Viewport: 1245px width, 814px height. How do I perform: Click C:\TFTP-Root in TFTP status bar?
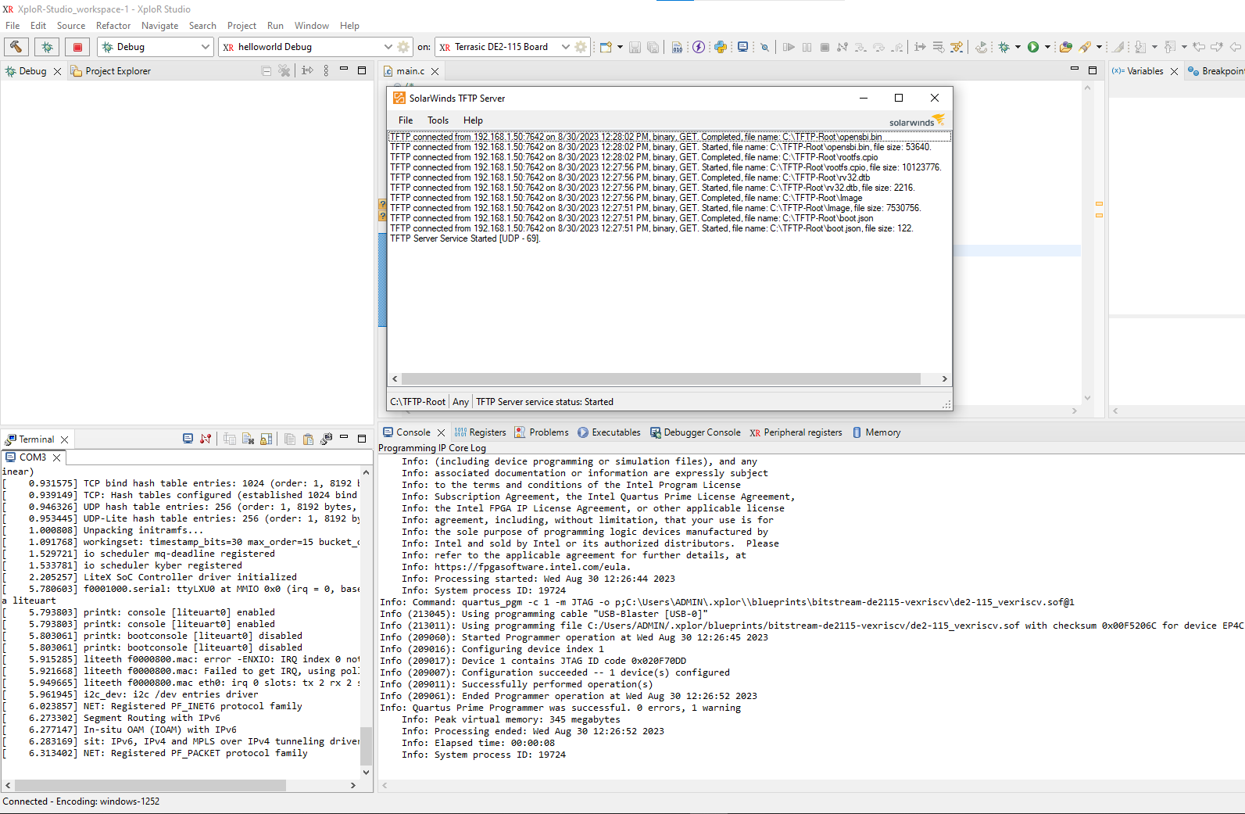pos(417,402)
